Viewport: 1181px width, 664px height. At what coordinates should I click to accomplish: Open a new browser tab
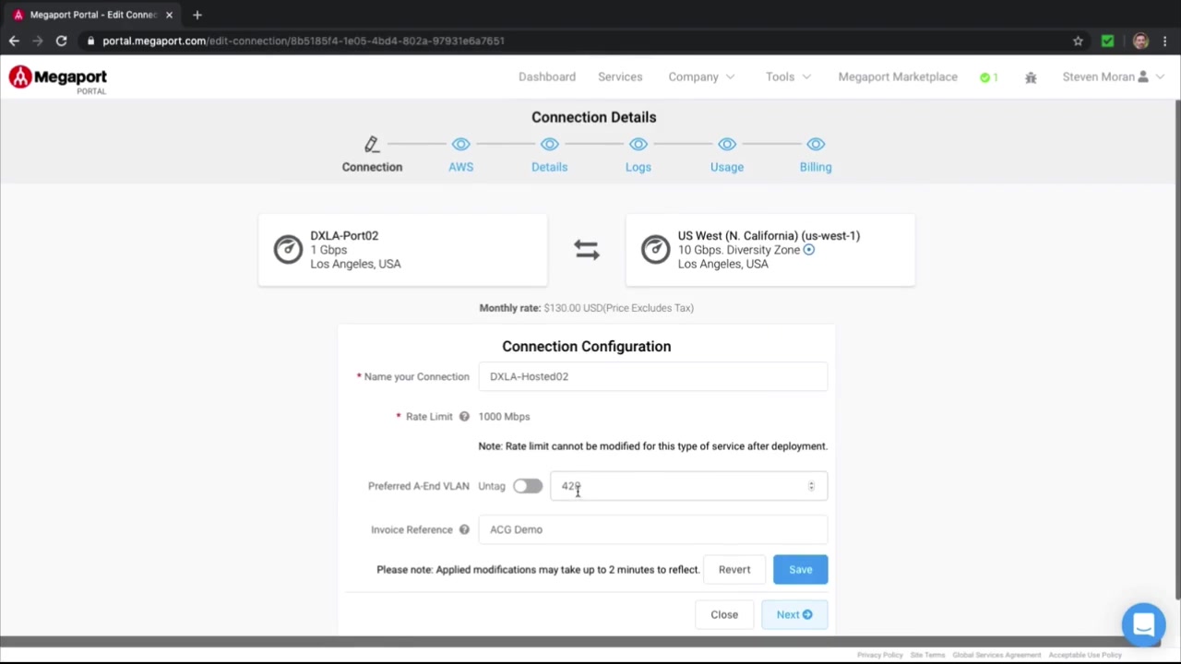[197, 15]
